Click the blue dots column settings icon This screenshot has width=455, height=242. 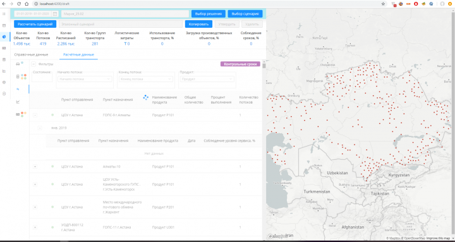tap(146, 98)
